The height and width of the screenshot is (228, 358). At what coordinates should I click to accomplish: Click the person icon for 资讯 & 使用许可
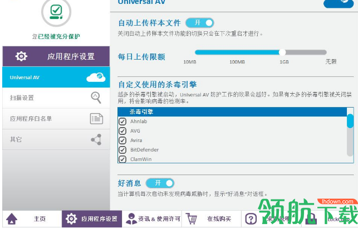(x=131, y=219)
